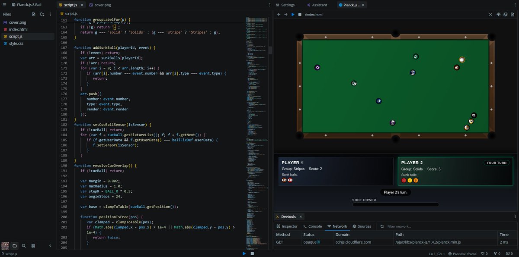This screenshot has width=519, height=257.
Task: Open the grid apps sidebar icon
Action: (33, 246)
